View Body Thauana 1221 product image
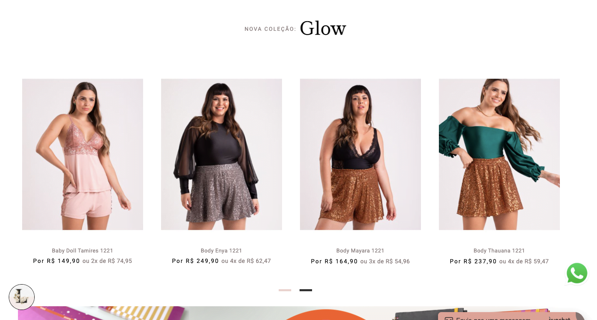The height and width of the screenshot is (320, 597). pyautogui.click(x=499, y=154)
